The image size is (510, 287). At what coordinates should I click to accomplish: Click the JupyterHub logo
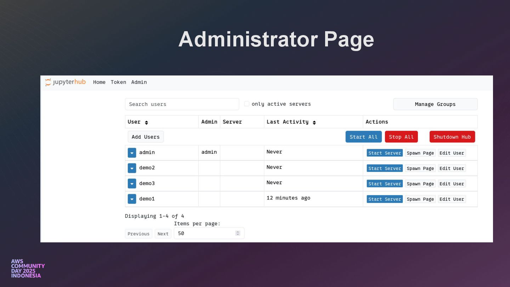click(x=66, y=82)
